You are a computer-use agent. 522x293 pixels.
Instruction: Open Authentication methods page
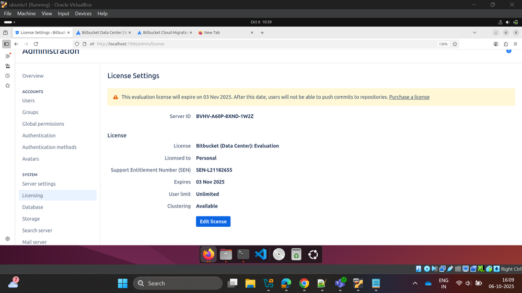[x=49, y=147]
